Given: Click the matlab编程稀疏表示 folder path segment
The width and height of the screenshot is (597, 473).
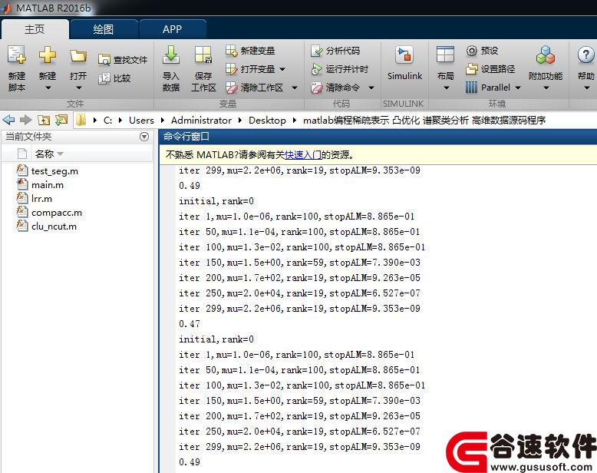Looking at the screenshot, I should [x=424, y=121].
